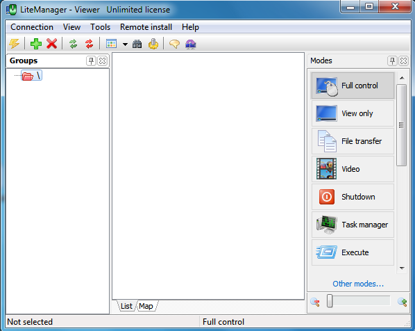Click the purple arch toolbar icon
Viewport: 415px width, 331px height.
click(x=191, y=44)
